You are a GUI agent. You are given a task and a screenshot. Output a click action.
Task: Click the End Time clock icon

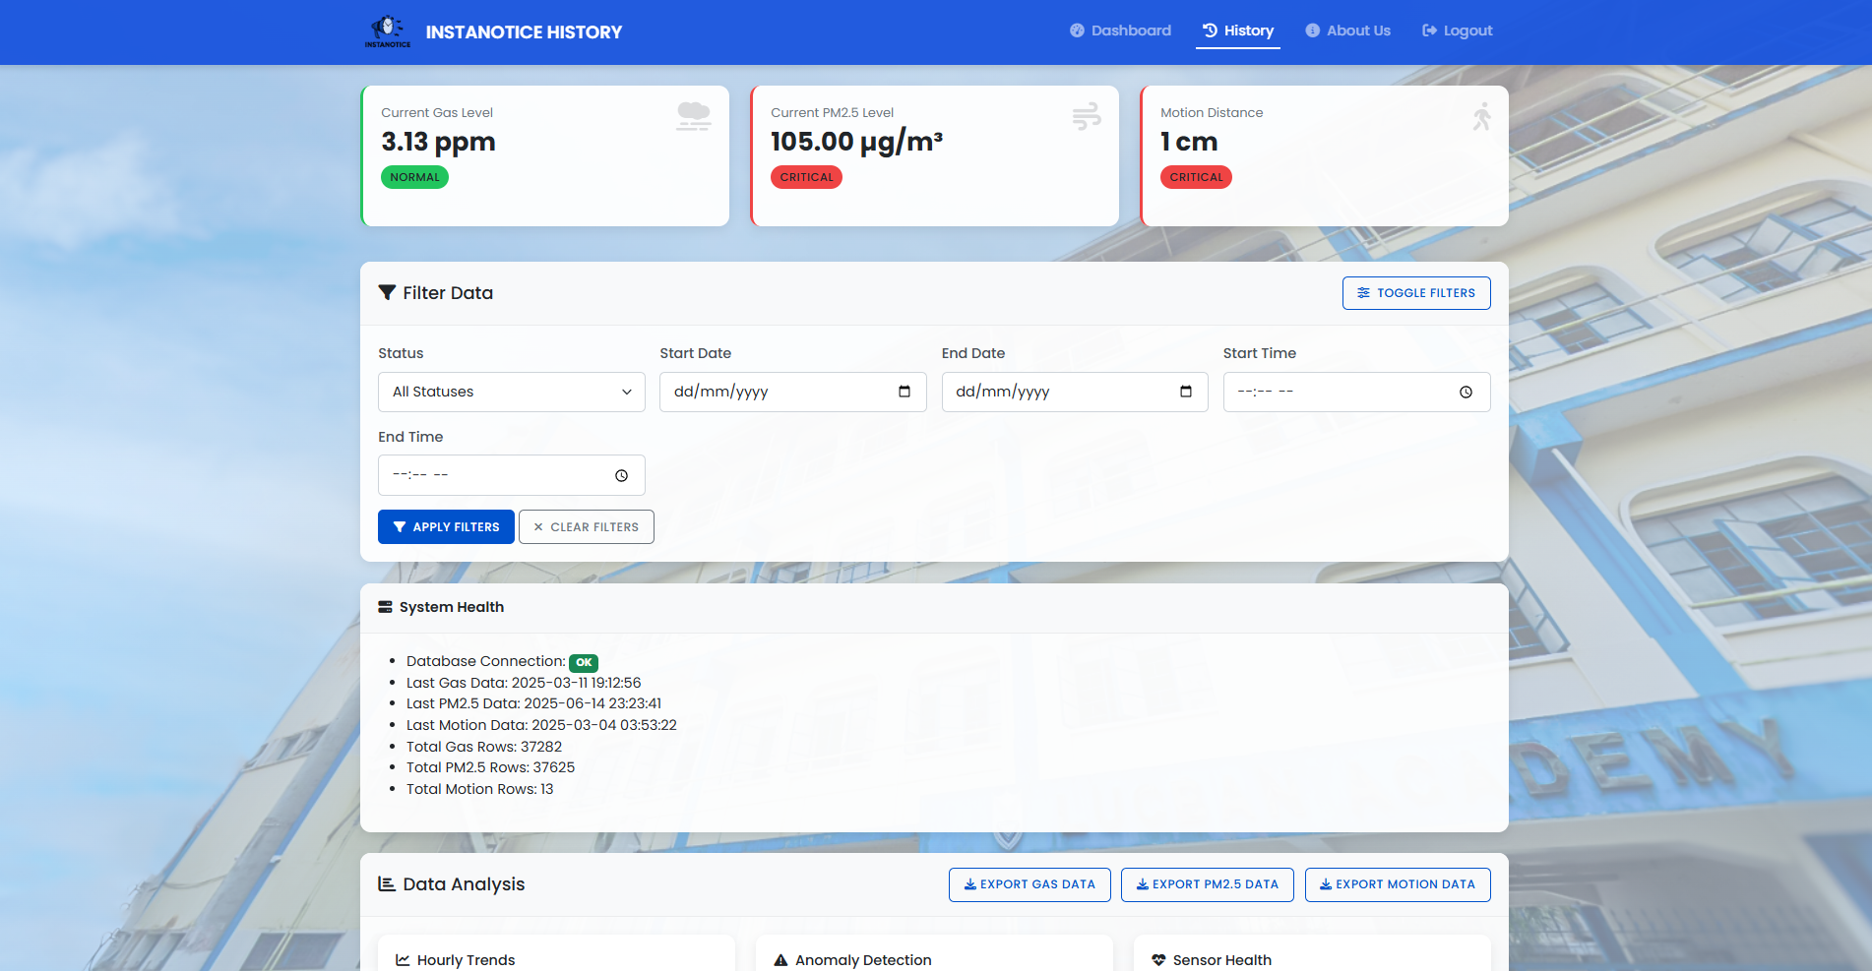(x=621, y=475)
